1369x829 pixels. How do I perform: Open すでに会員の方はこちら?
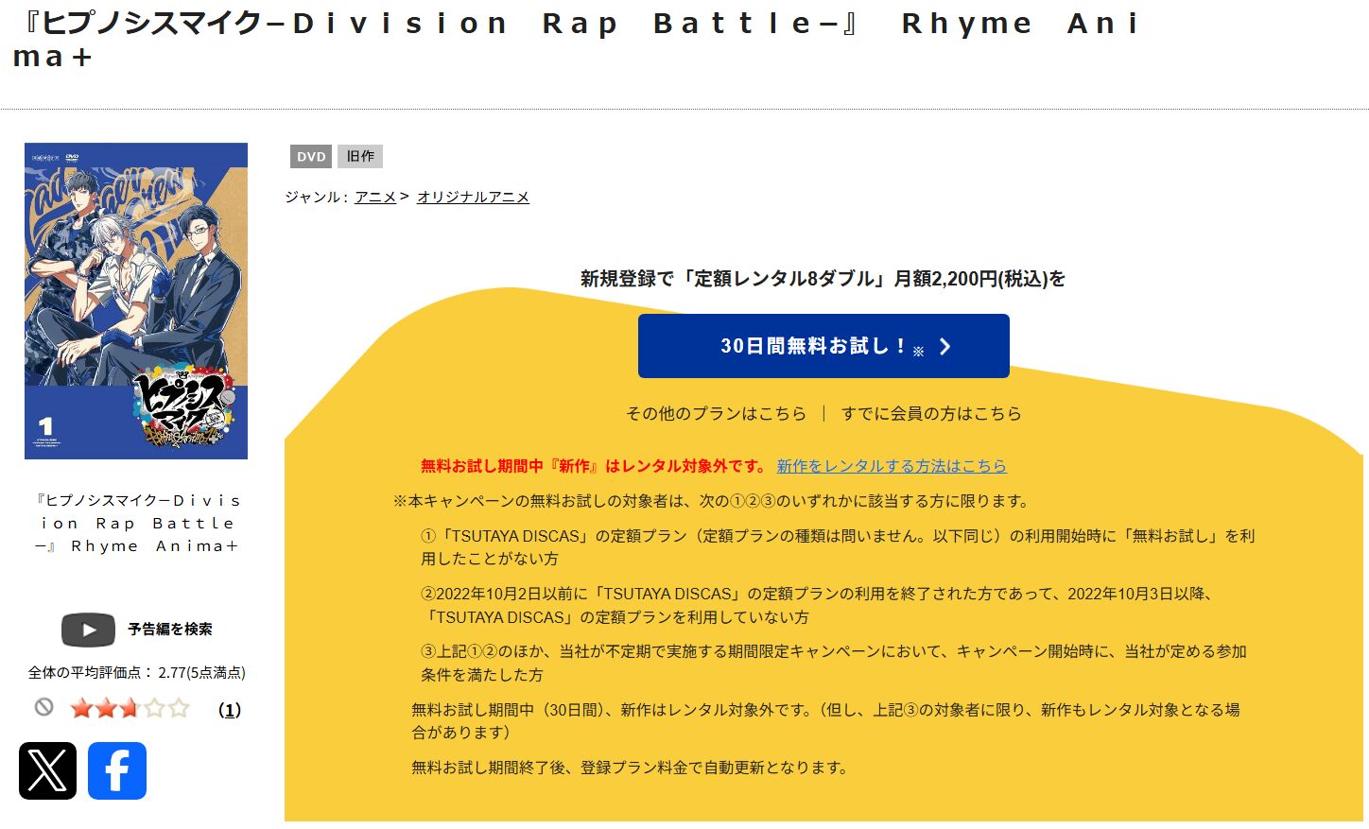tap(930, 413)
